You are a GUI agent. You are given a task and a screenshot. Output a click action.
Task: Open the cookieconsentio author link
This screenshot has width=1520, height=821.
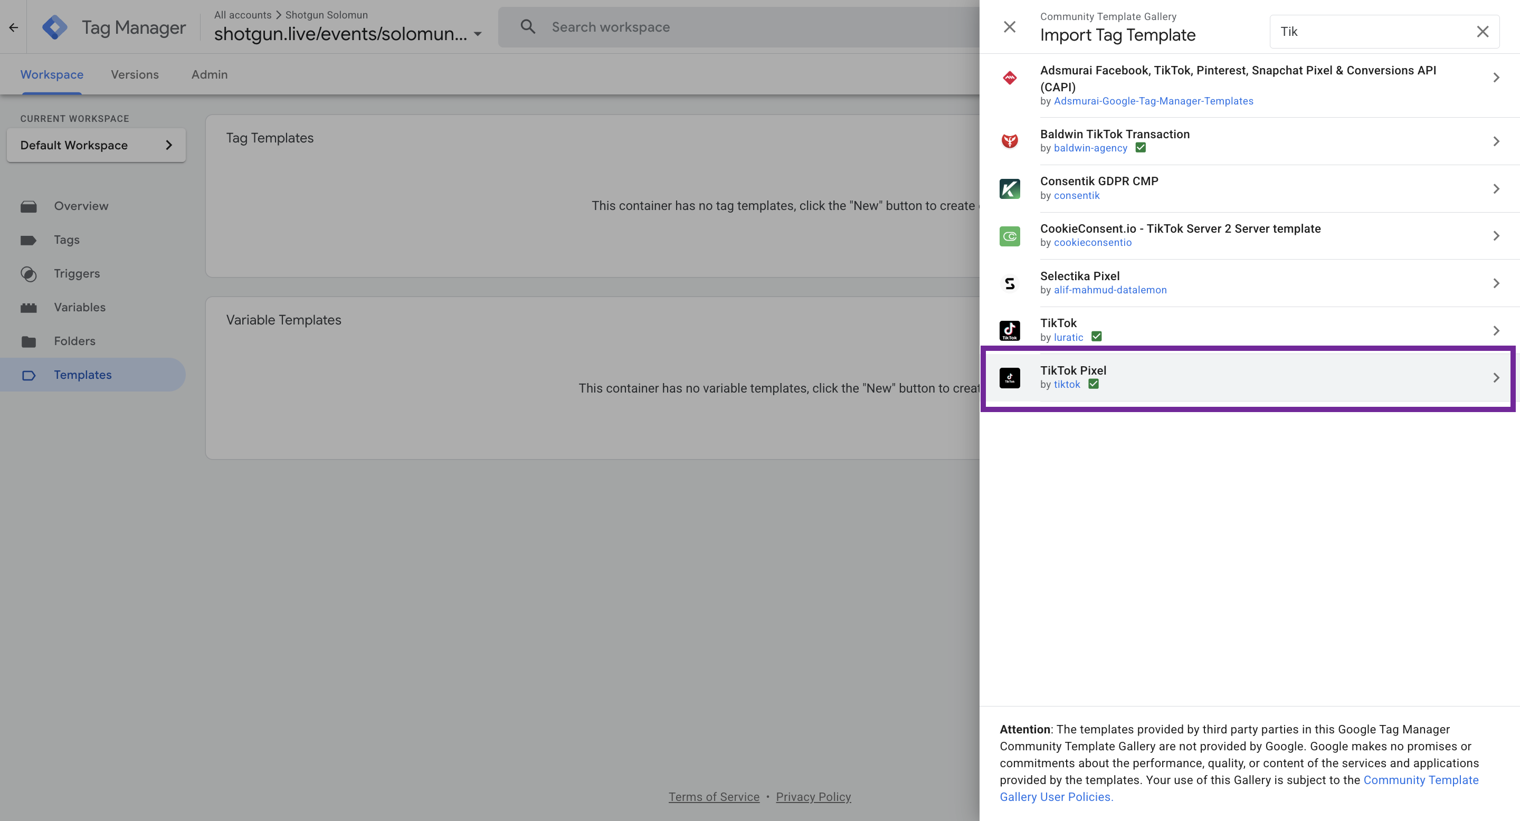[x=1092, y=242]
